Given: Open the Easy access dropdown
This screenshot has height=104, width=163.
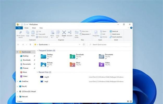Looking at the screenshot, I should [x=85, y=34].
